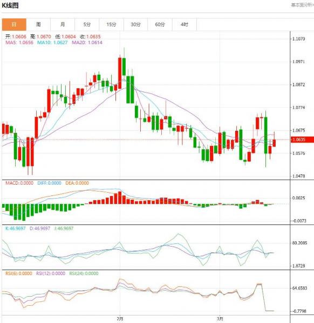This screenshot has height=323, width=314.
Task: Click the RSI(24) indicator label
Action: pos(84,273)
